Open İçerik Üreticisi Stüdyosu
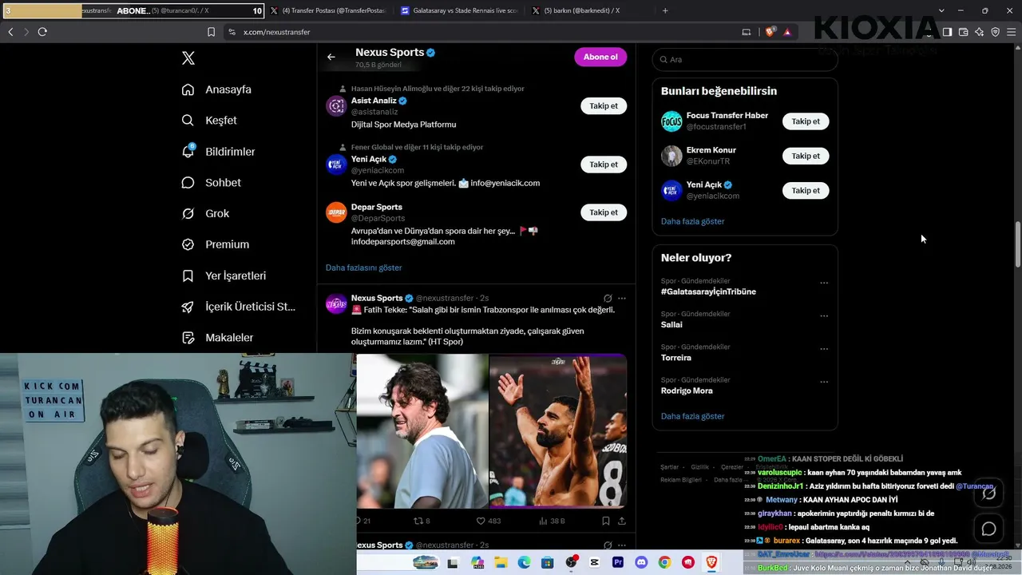This screenshot has height=575, width=1022. [239, 307]
